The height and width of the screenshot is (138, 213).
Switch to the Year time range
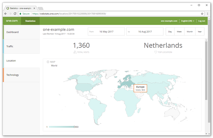(199, 32)
